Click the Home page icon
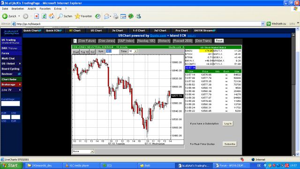This screenshot has height=169, width=300. [x=52, y=16]
